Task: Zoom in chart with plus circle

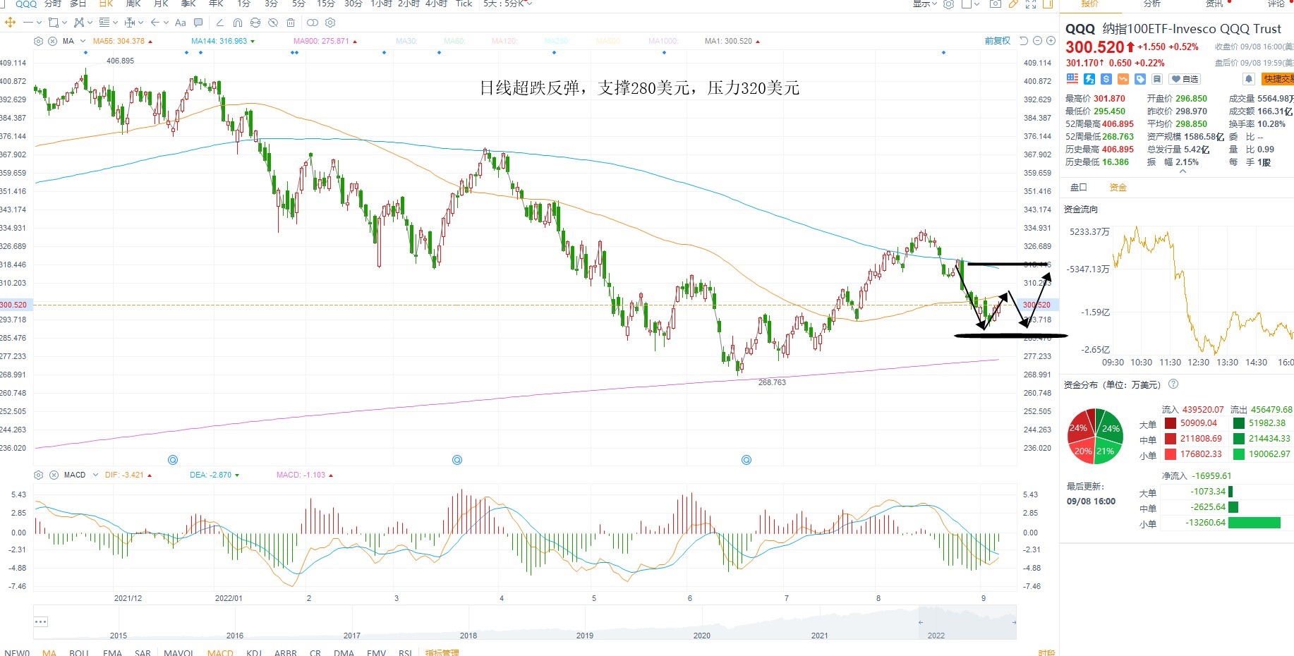Action: (1051, 41)
